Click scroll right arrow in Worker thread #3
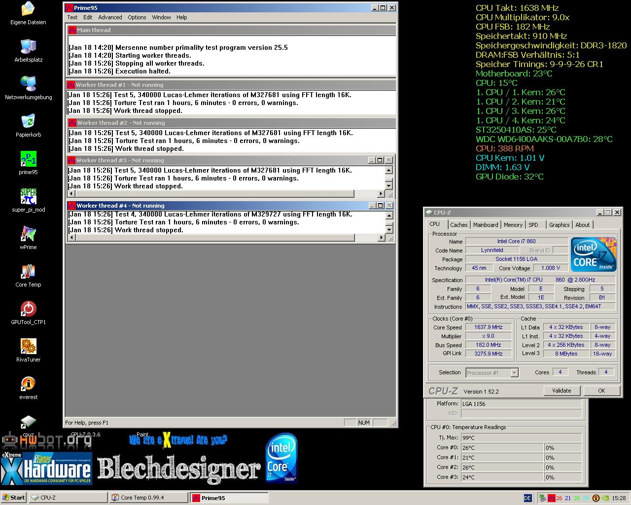The image size is (631, 505). [381, 194]
